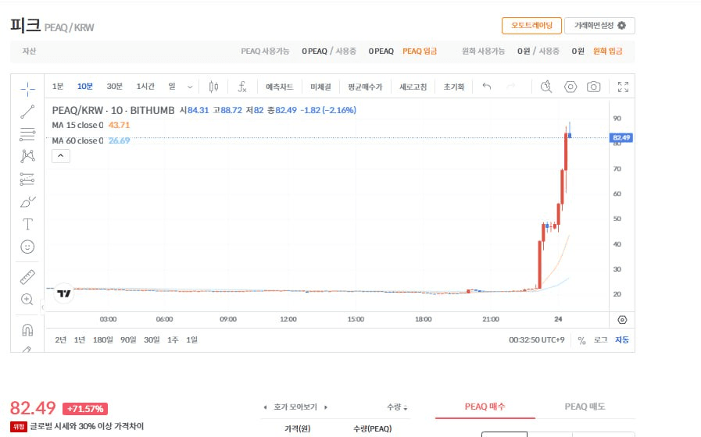Click the PEAQ 입금 link
The width and height of the screenshot is (701, 437).
click(420, 52)
